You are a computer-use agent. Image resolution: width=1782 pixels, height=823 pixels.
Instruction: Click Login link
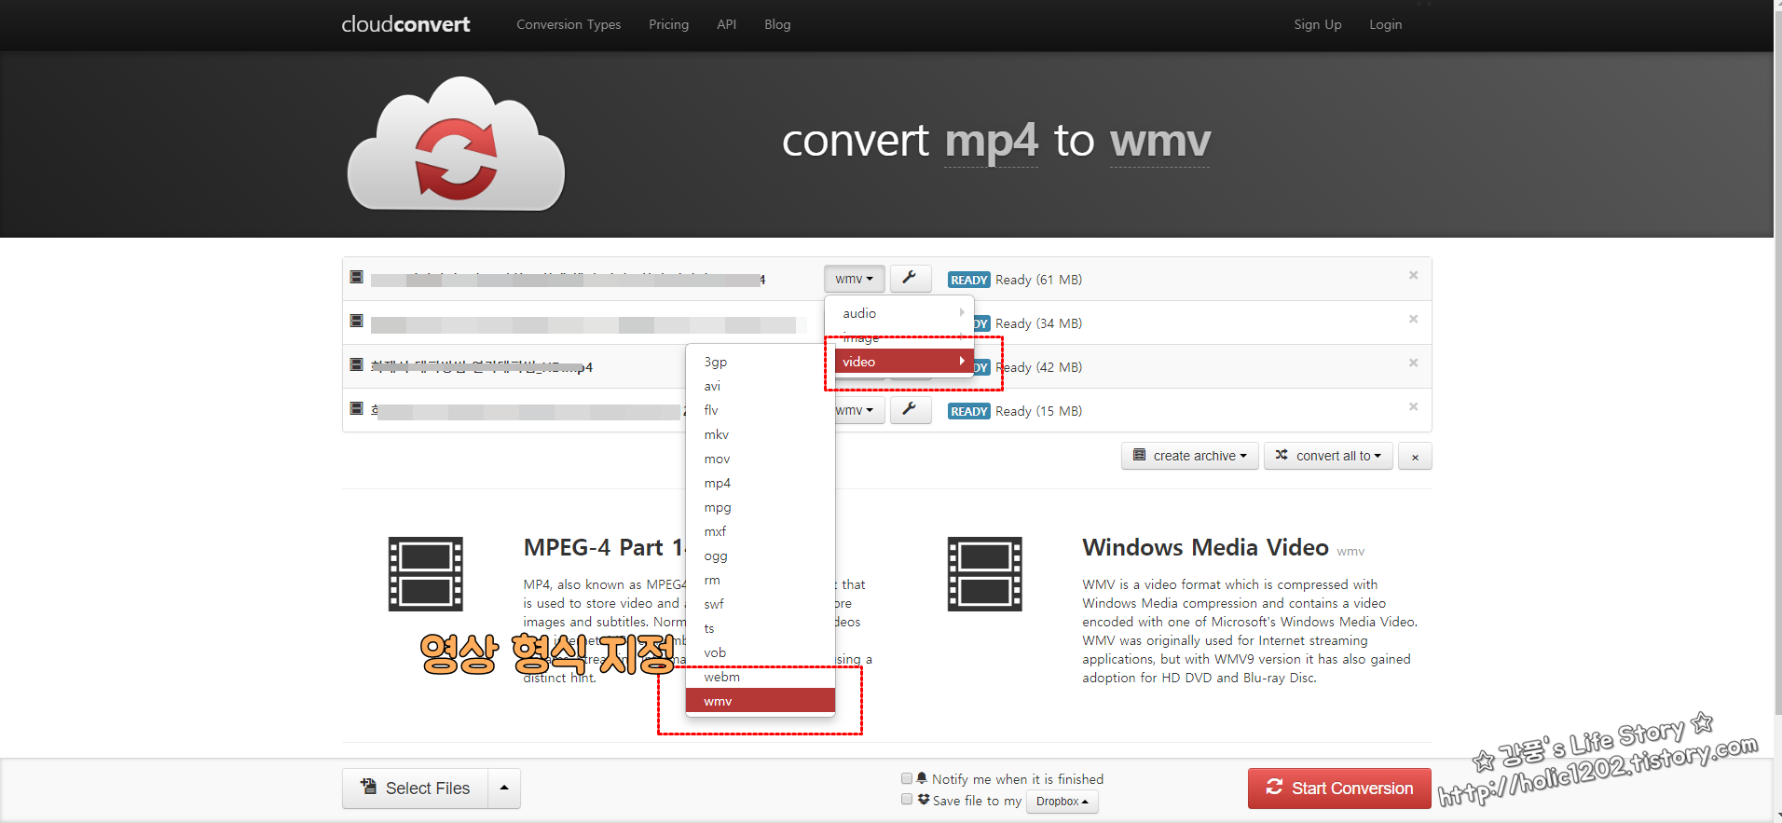(x=1386, y=24)
